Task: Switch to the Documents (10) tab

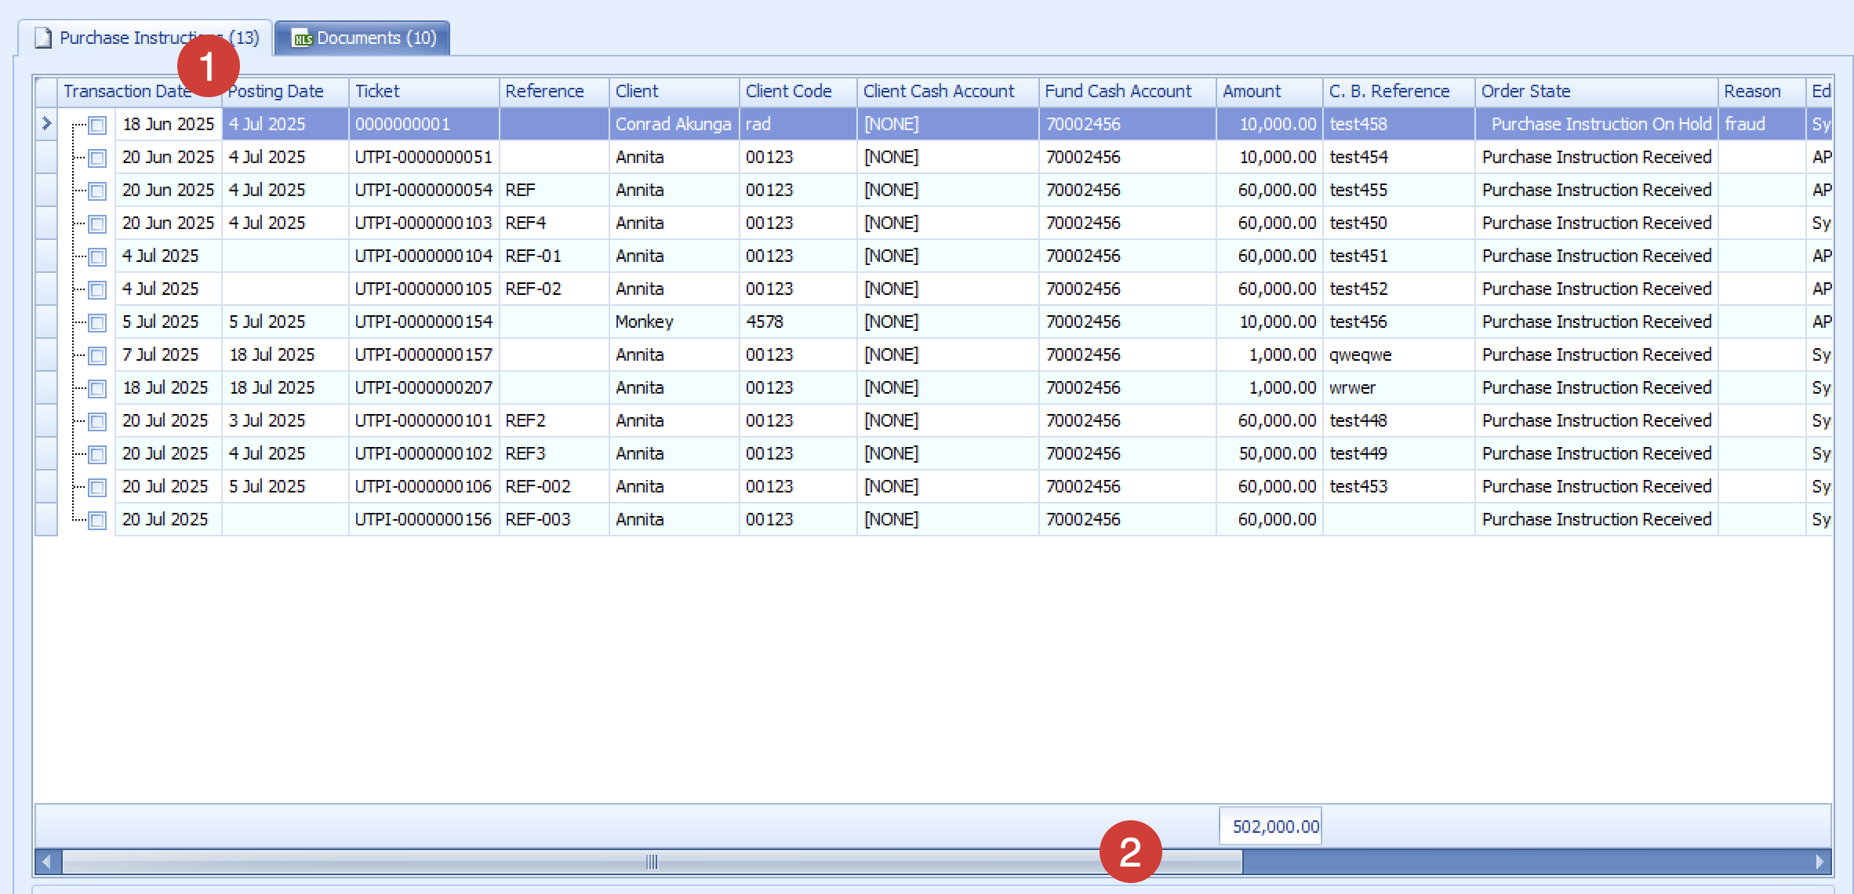Action: 376,38
